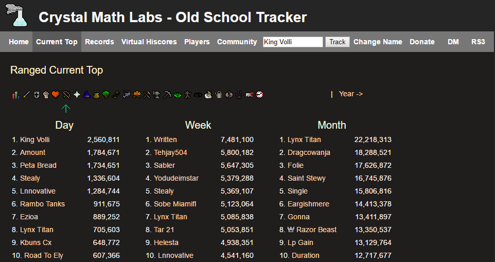Select the Strength fist icon
The image size is (495, 262).
pos(46,95)
